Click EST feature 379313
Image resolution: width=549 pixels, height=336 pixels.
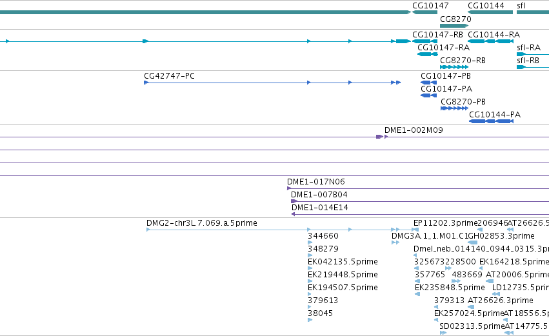click(x=449, y=301)
